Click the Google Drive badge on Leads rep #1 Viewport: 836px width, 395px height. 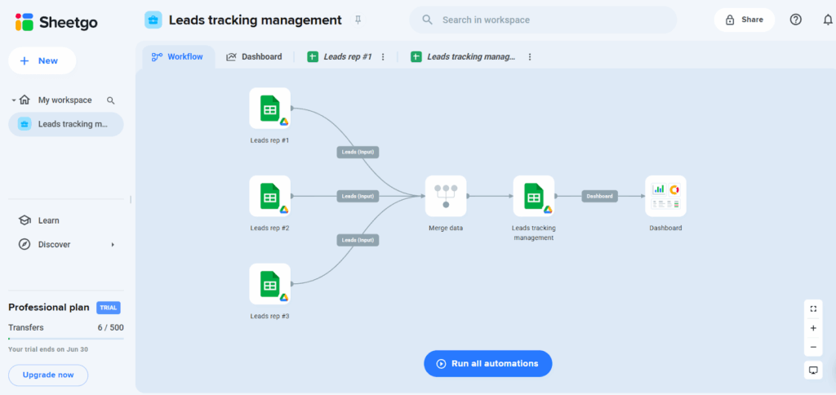(x=284, y=122)
